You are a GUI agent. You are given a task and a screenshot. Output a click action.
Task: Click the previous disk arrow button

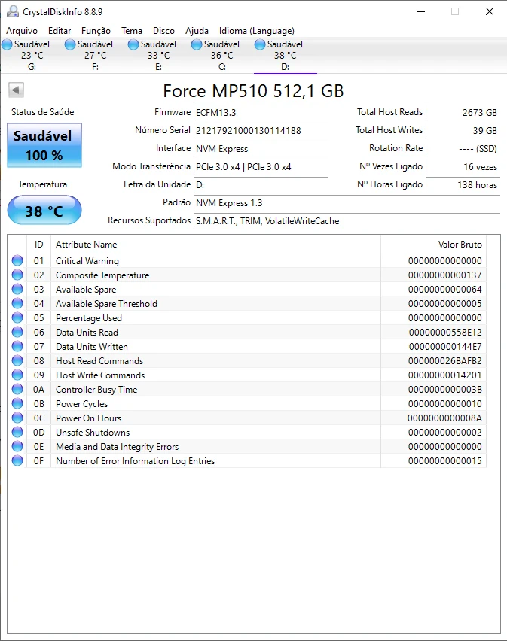(x=16, y=90)
